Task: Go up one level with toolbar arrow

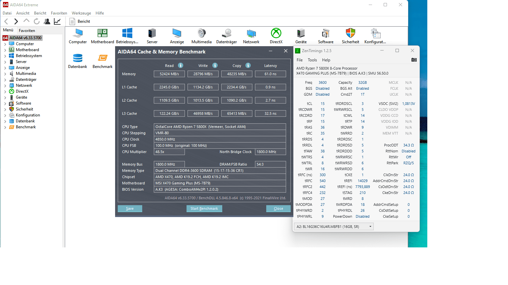Action: click(26, 21)
